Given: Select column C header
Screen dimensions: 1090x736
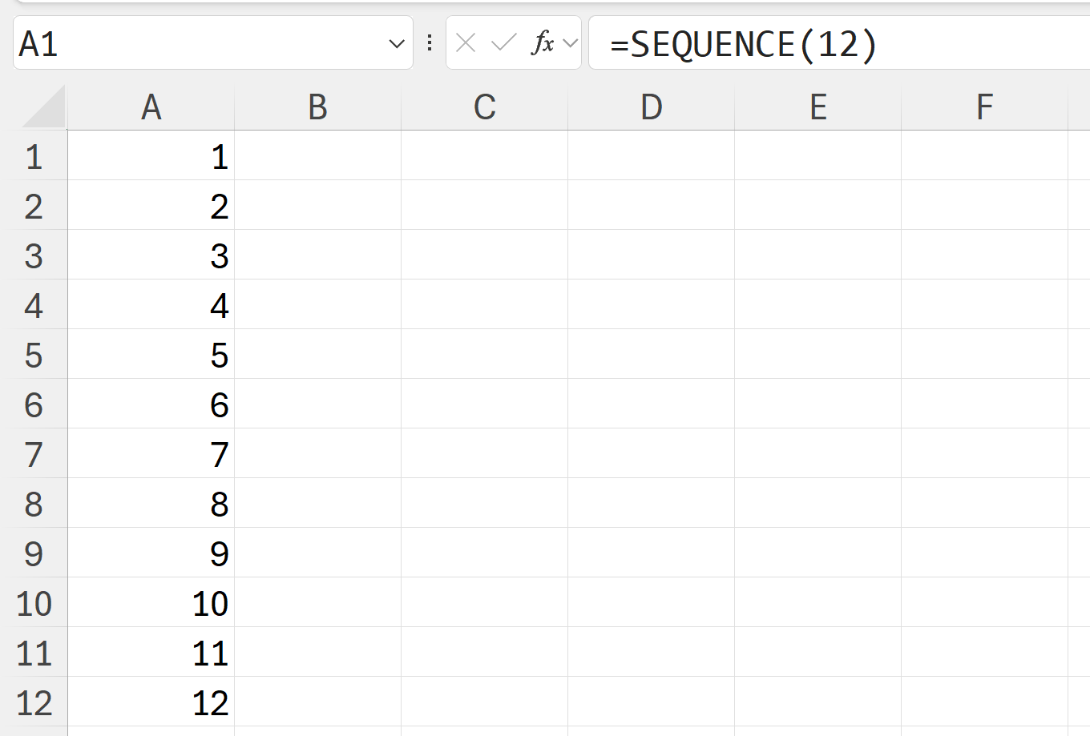Looking at the screenshot, I should coord(485,107).
